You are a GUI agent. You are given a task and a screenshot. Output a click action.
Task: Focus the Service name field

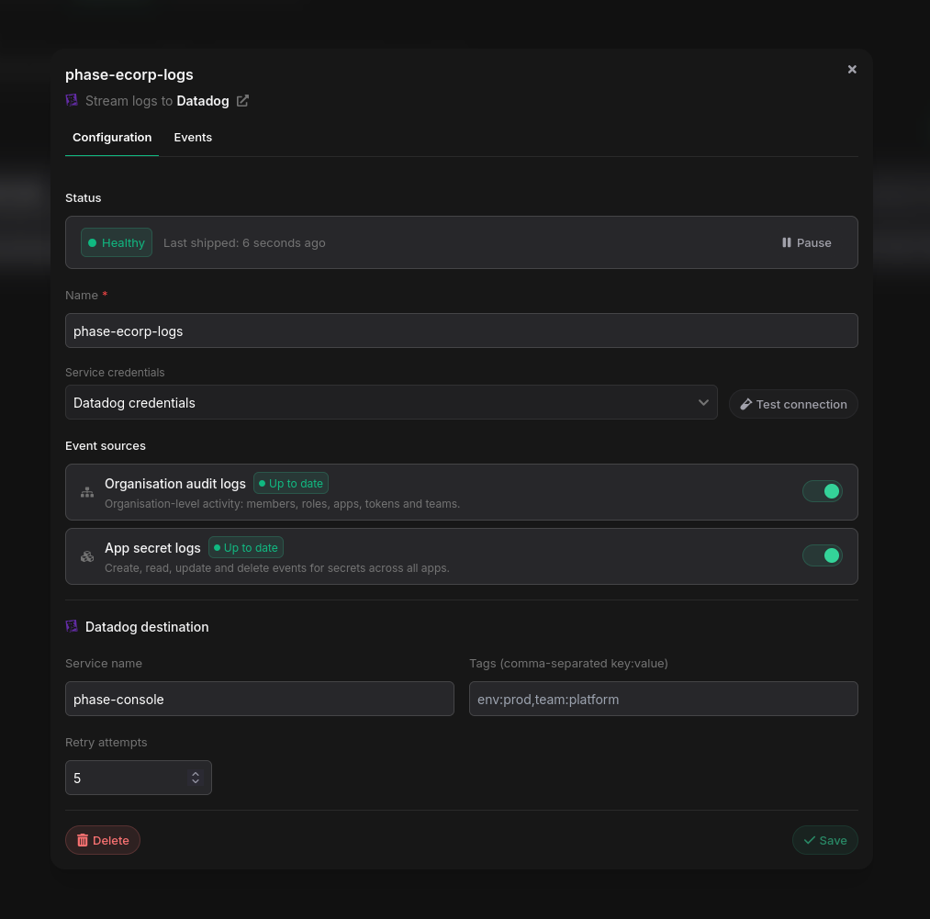coord(260,699)
